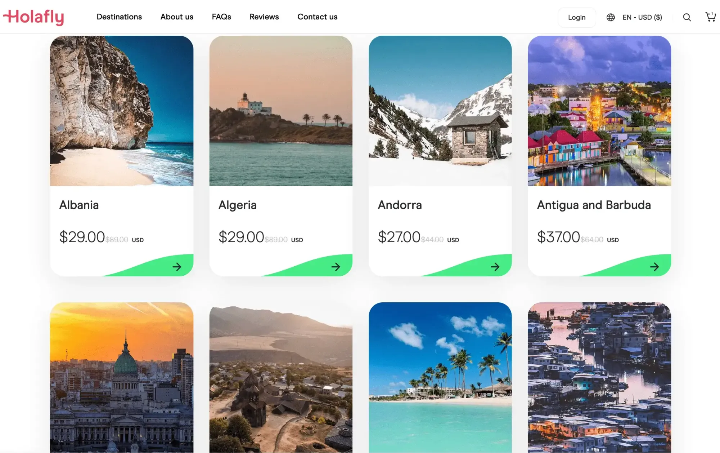Click the arrow icon on Antigua and Barbuda card
720x453 pixels.
(x=655, y=267)
